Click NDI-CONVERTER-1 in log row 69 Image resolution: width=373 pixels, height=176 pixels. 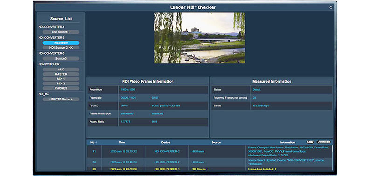tap(167, 169)
